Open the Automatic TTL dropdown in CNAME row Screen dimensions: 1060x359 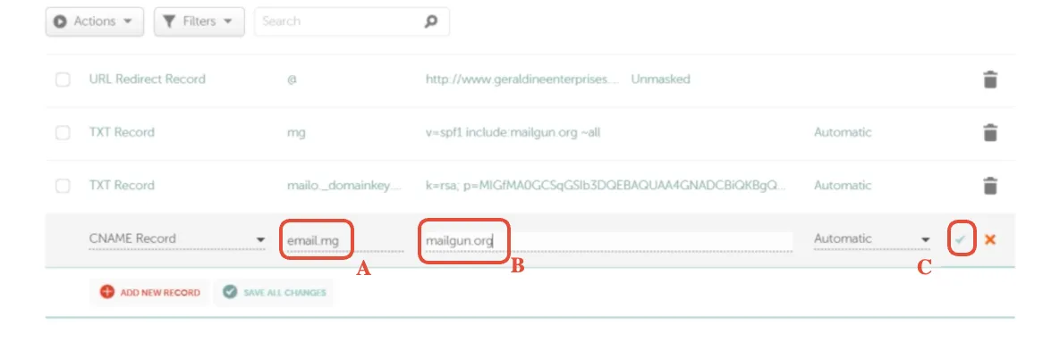872,238
